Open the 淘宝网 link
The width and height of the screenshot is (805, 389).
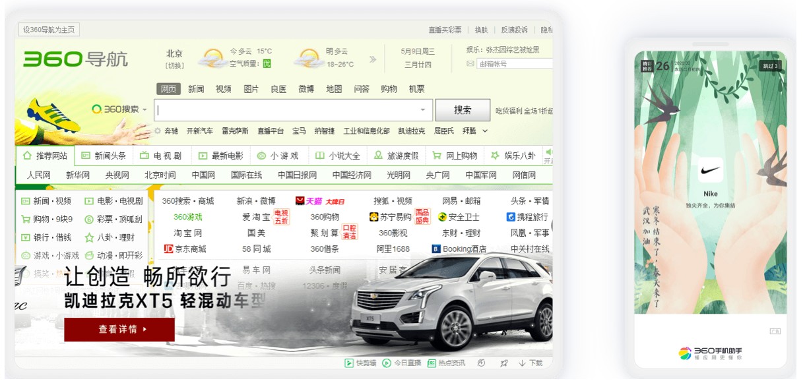(188, 233)
